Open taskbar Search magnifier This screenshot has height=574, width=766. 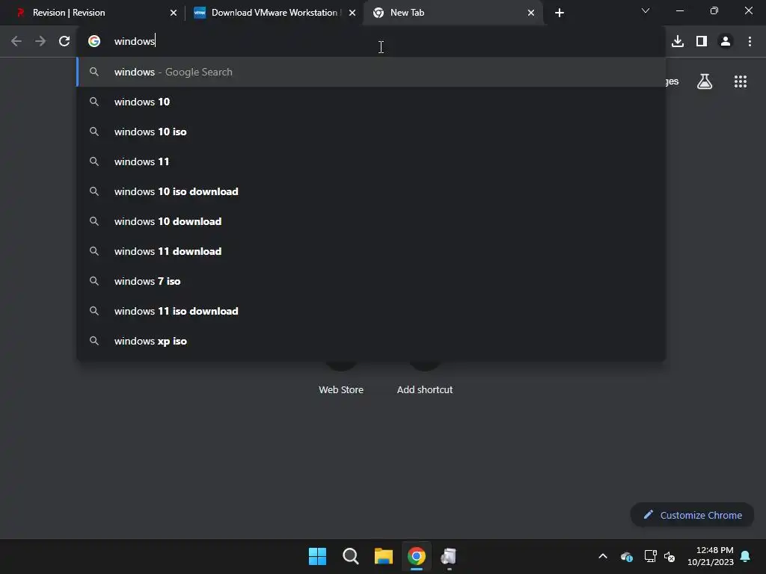point(350,556)
